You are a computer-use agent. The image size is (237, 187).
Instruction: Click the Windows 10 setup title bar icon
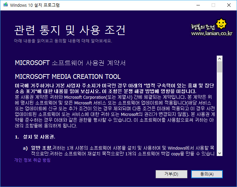pyautogui.click(x=6, y=5)
